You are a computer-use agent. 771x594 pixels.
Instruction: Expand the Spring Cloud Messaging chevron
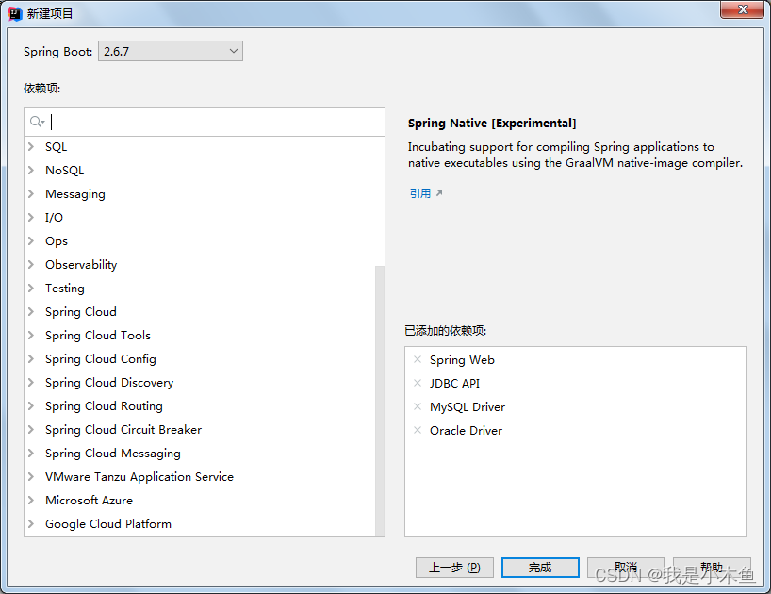(x=31, y=454)
